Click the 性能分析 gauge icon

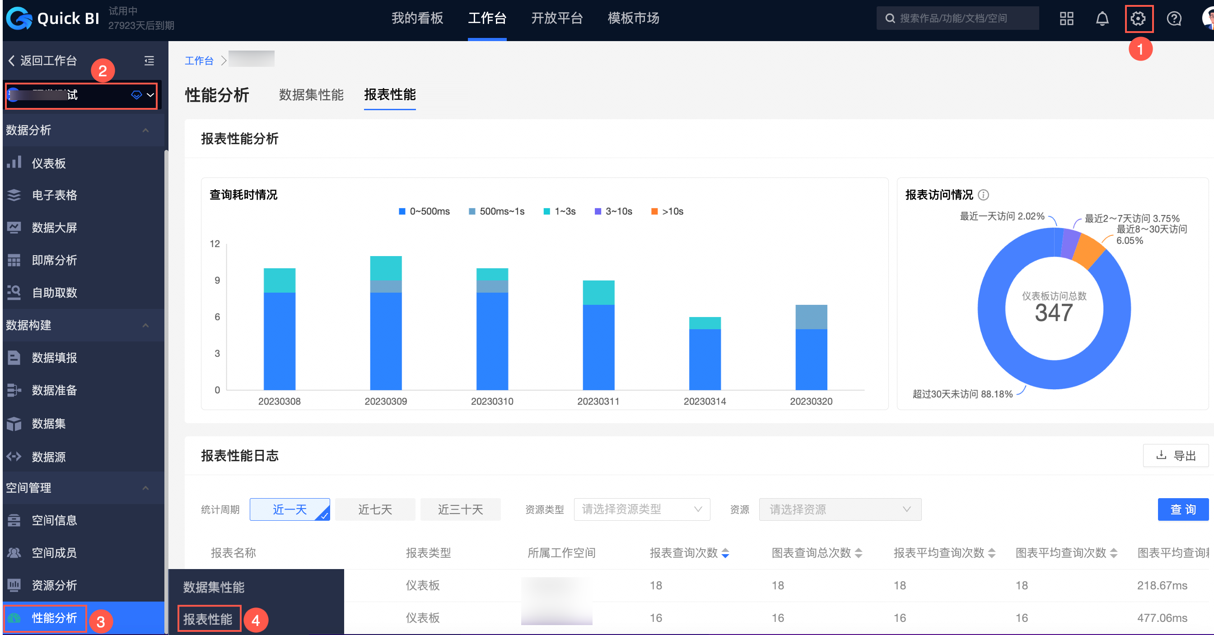[x=14, y=617]
